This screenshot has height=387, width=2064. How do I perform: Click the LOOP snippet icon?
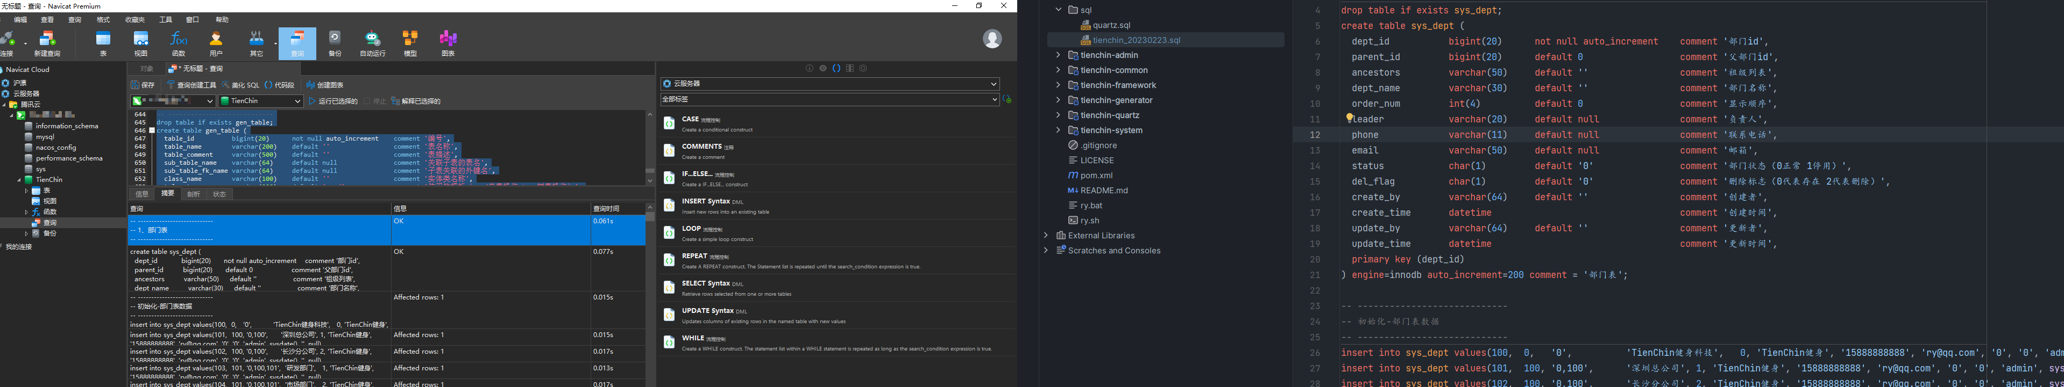click(669, 232)
